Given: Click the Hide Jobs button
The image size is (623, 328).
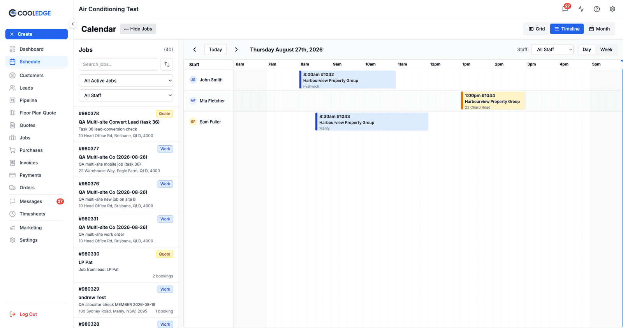Looking at the screenshot, I should [138, 29].
